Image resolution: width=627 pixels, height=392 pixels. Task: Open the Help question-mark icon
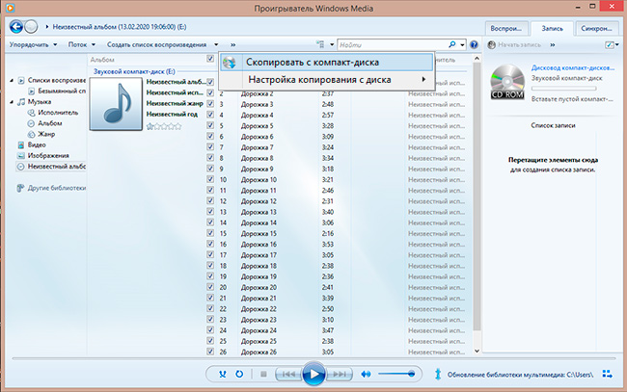[474, 44]
